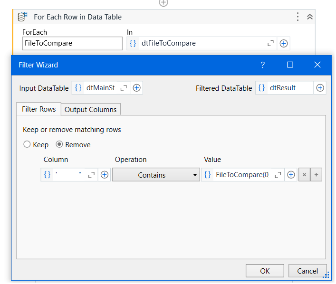Click plus icon next to dtFileToCompare field
336x284 pixels.
pyautogui.click(x=284, y=43)
